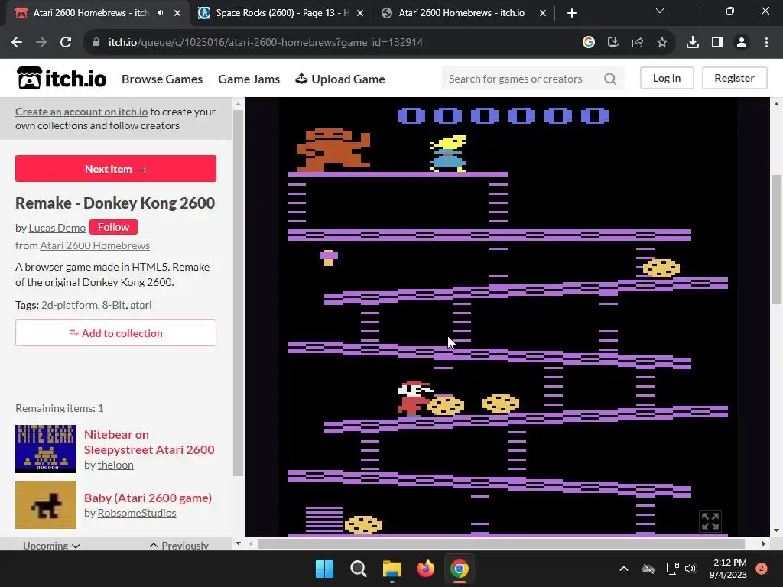Go forward in browser history
The image size is (783, 587).
(41, 43)
